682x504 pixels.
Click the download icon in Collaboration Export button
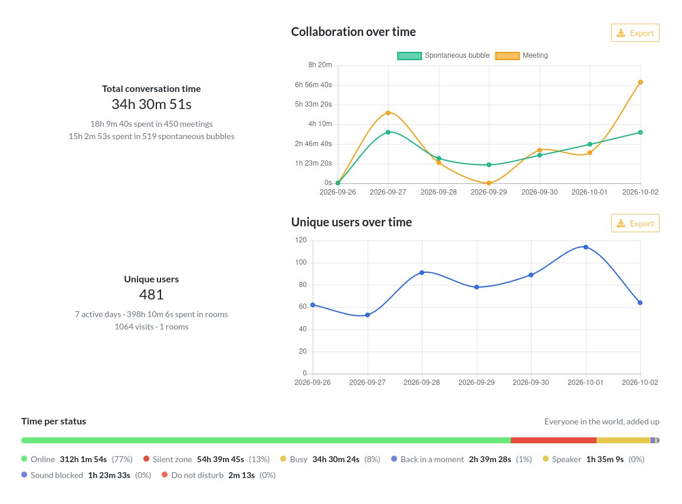pos(621,33)
